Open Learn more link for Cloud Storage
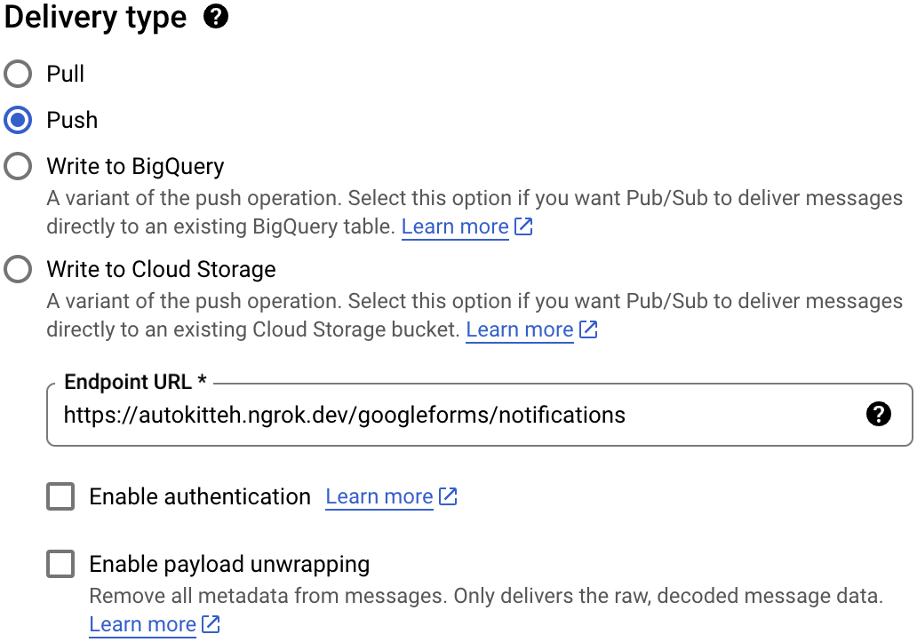Image resolution: width=917 pixels, height=642 pixels. 531,330
